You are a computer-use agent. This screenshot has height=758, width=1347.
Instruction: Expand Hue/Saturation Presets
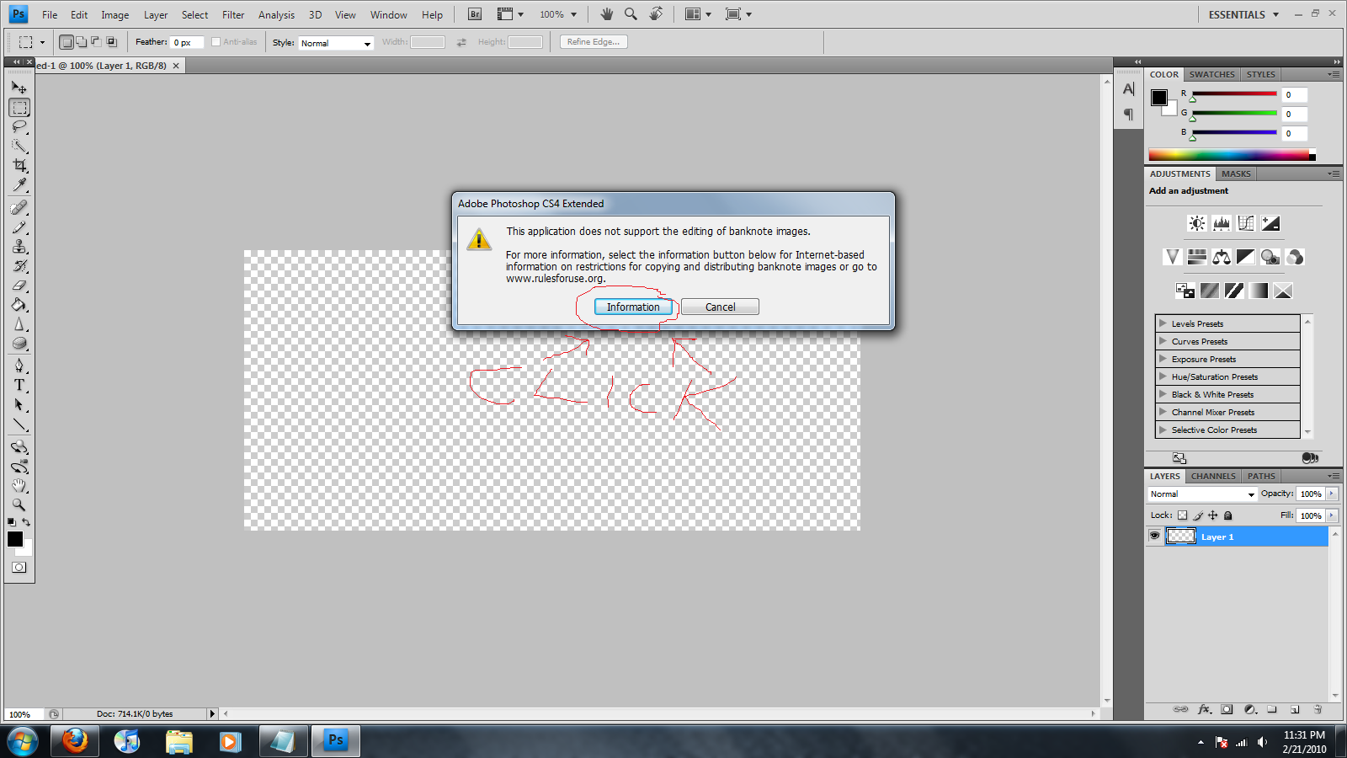pos(1163,376)
